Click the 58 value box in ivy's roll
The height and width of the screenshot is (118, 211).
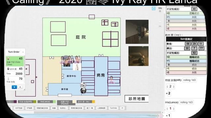[x=188, y=44]
